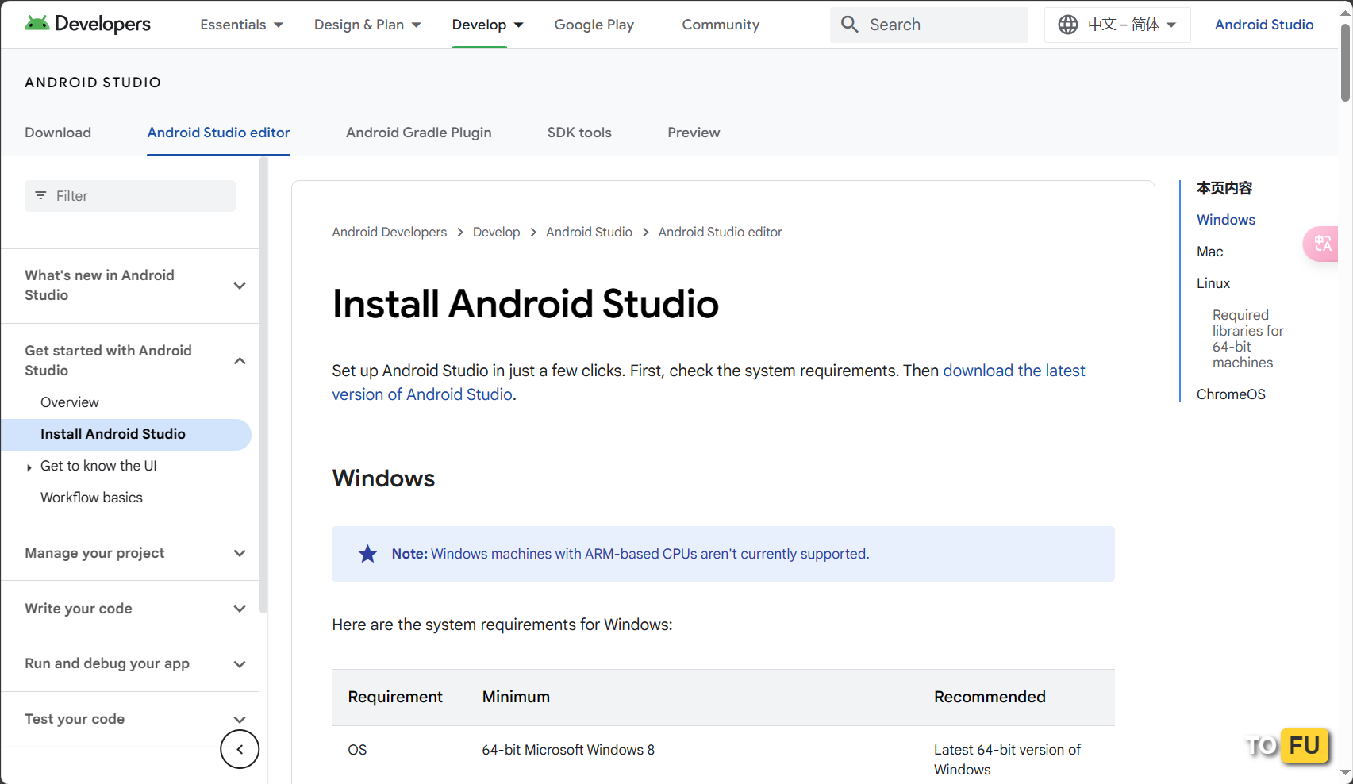The image size is (1353, 784).
Task: Go to Google Play menu item
Action: 594,25
